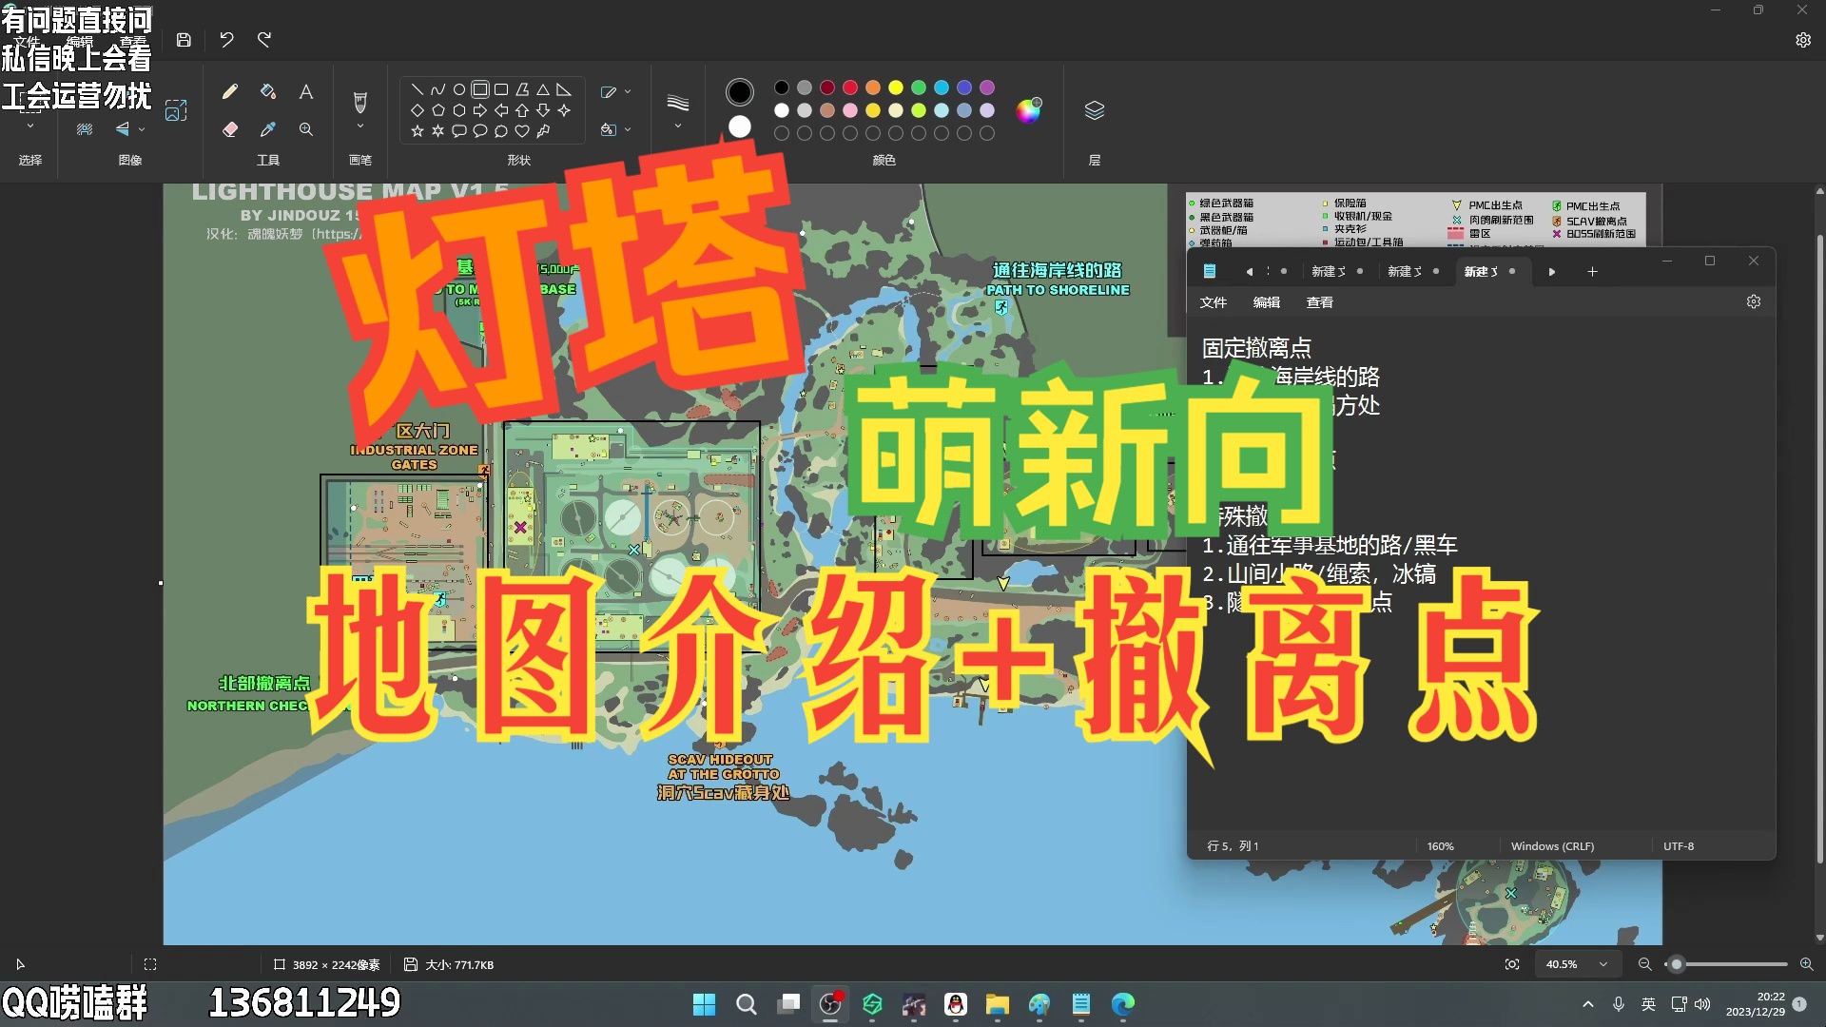Open the shape Outline dropdown
The height and width of the screenshot is (1027, 1826).
click(x=616, y=92)
